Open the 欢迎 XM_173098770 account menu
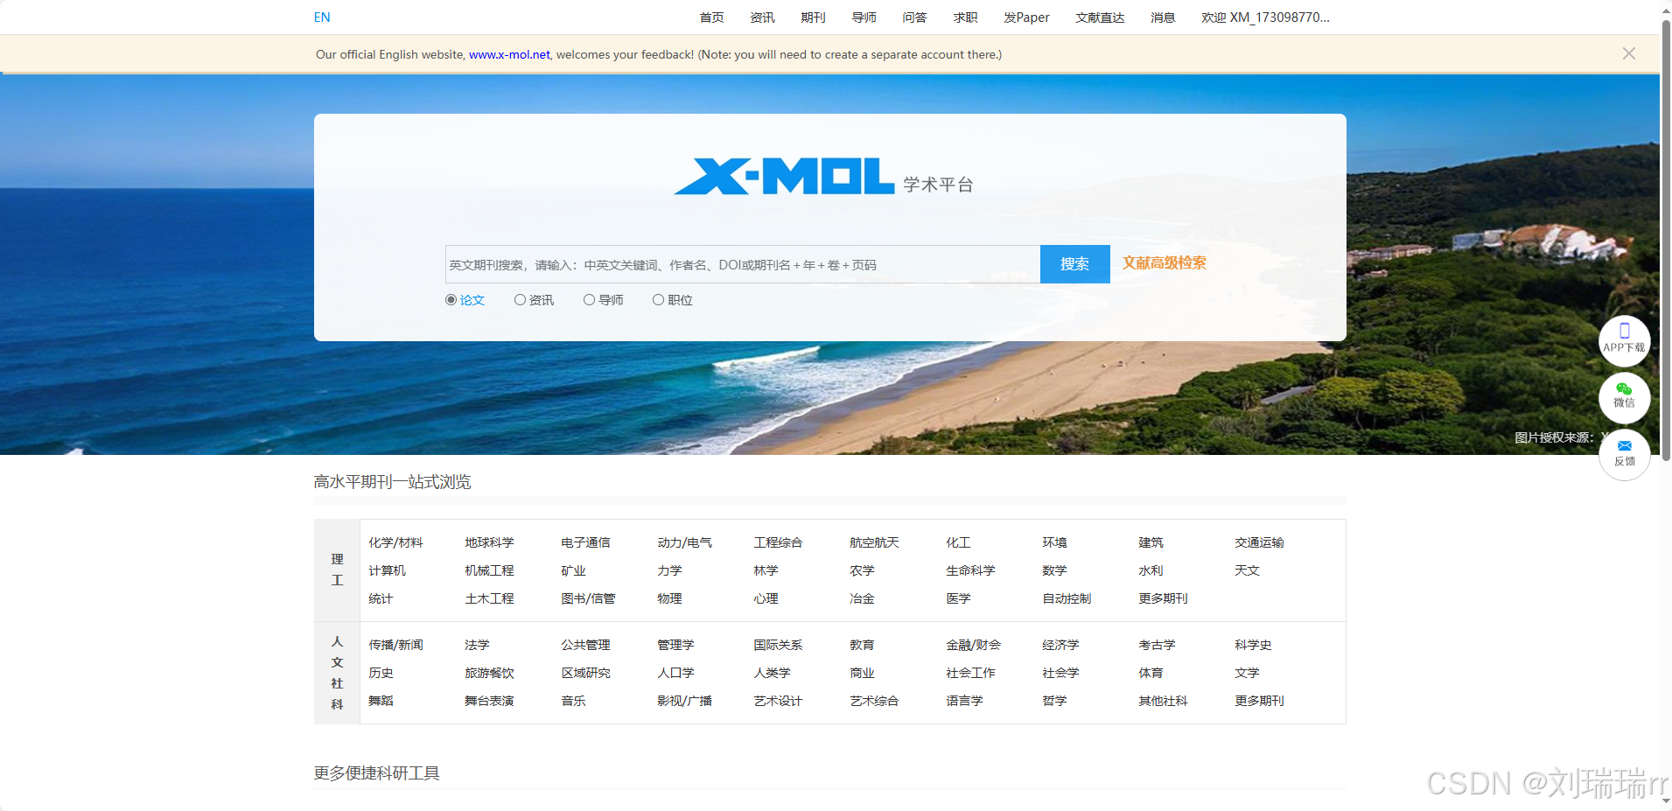The width and height of the screenshot is (1672, 811). 1265,17
